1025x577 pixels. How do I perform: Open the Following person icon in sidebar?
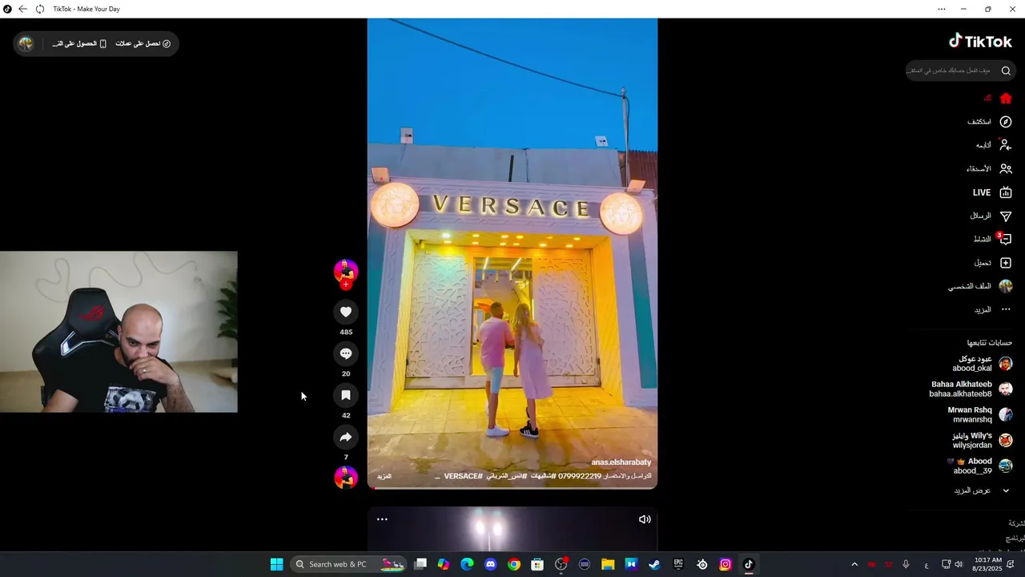coord(1006,145)
